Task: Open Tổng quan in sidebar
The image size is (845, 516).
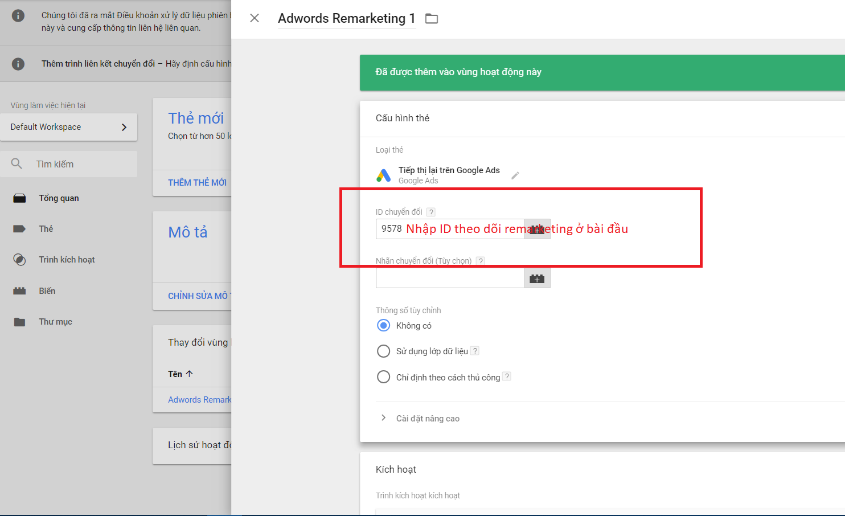Action: (x=59, y=198)
